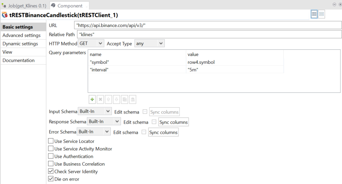Select the "symbol" parameter name cell
342x184 pixels.
click(137, 62)
